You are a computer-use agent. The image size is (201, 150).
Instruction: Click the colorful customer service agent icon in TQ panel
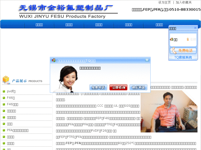point(171,39)
